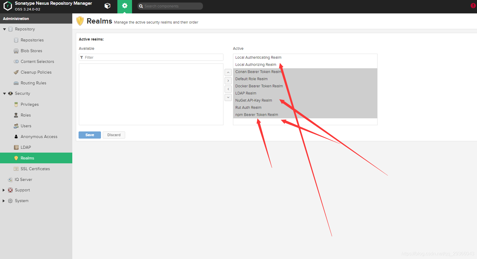The width and height of the screenshot is (477, 259).
Task: Click the search magnifier icon
Action: pyautogui.click(x=141, y=6)
